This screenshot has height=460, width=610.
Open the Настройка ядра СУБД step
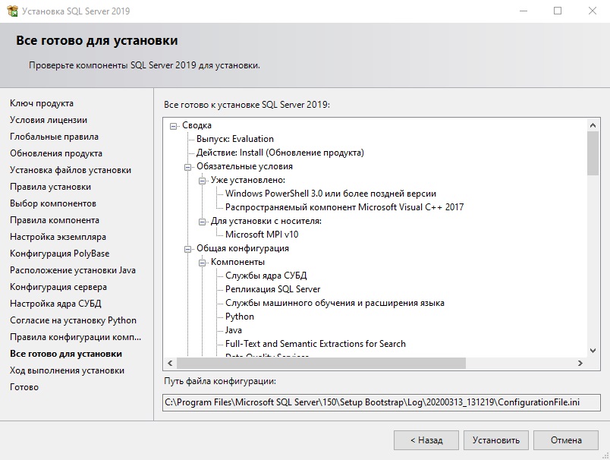55,304
